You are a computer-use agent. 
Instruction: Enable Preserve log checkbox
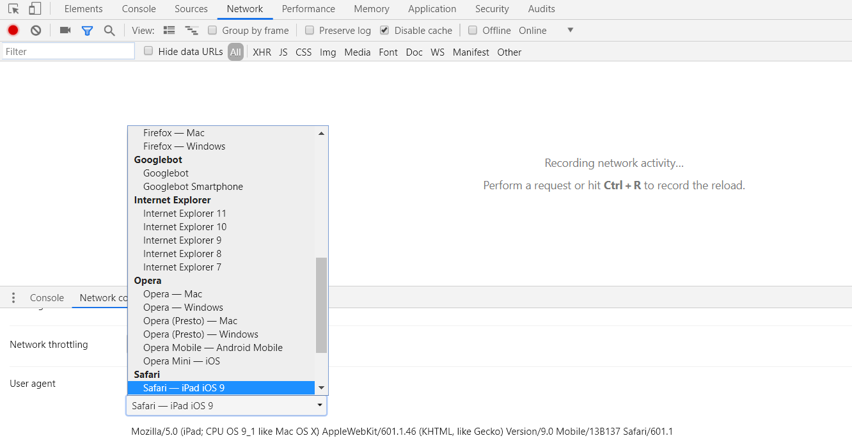[x=310, y=30]
